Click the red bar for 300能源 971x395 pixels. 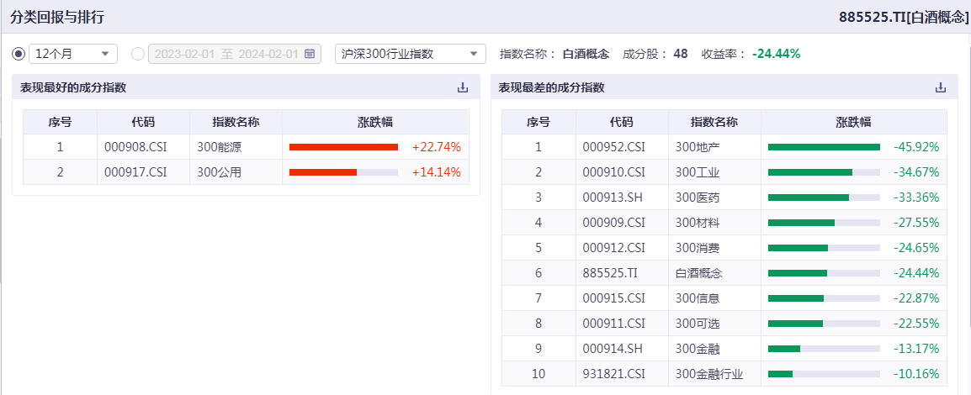tap(343, 147)
